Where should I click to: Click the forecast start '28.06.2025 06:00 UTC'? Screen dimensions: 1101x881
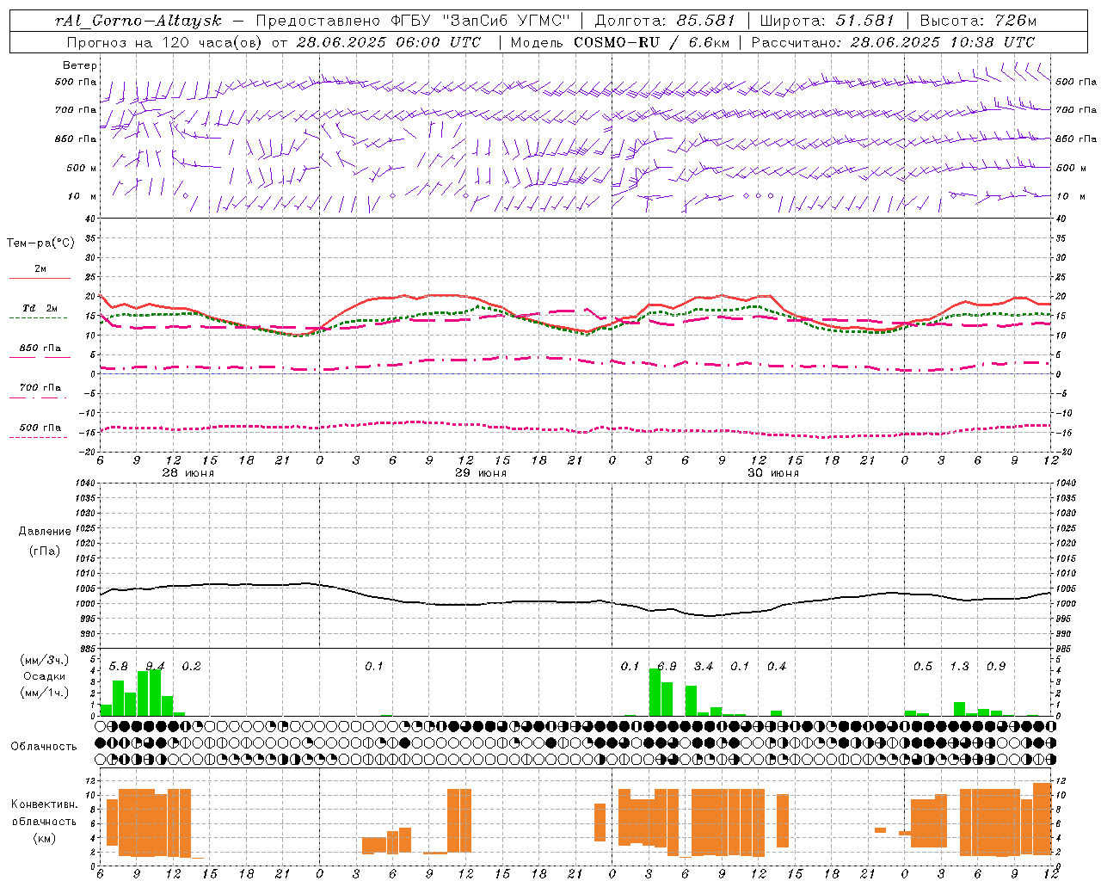point(388,42)
